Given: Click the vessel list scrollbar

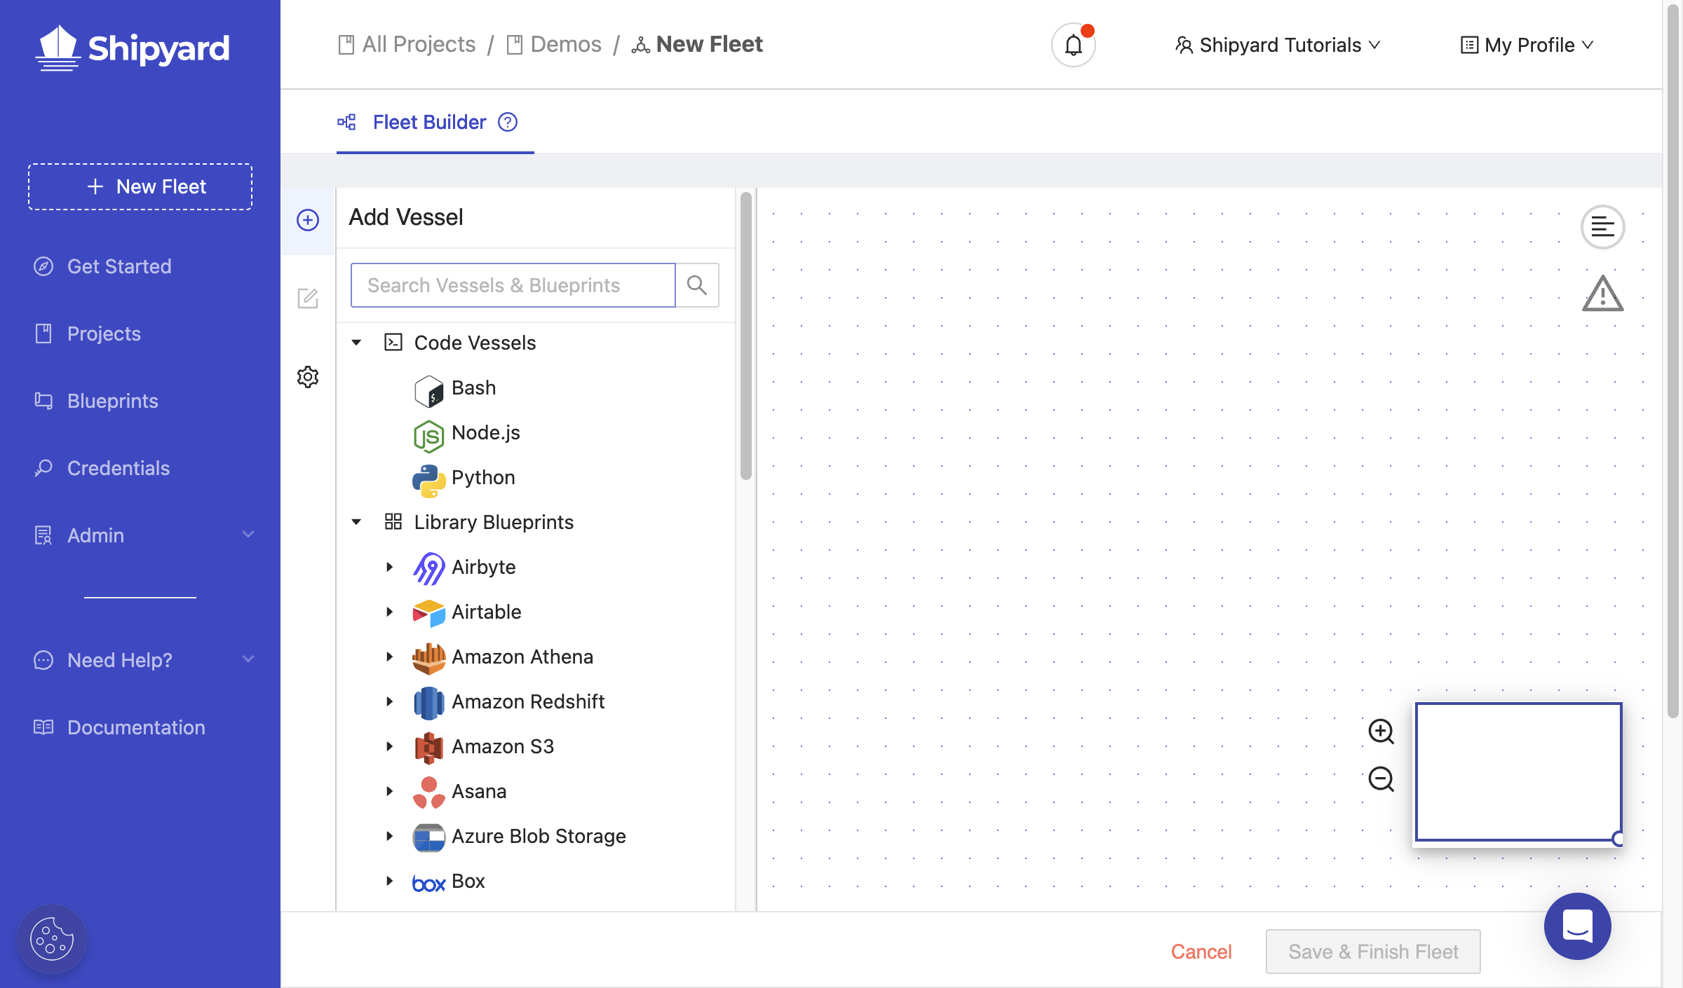Looking at the screenshot, I should (x=746, y=336).
